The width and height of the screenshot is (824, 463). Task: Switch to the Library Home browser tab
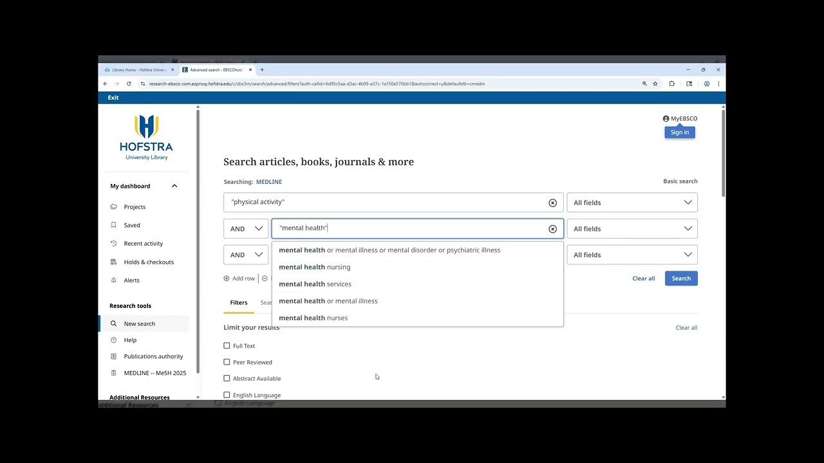[139, 69]
